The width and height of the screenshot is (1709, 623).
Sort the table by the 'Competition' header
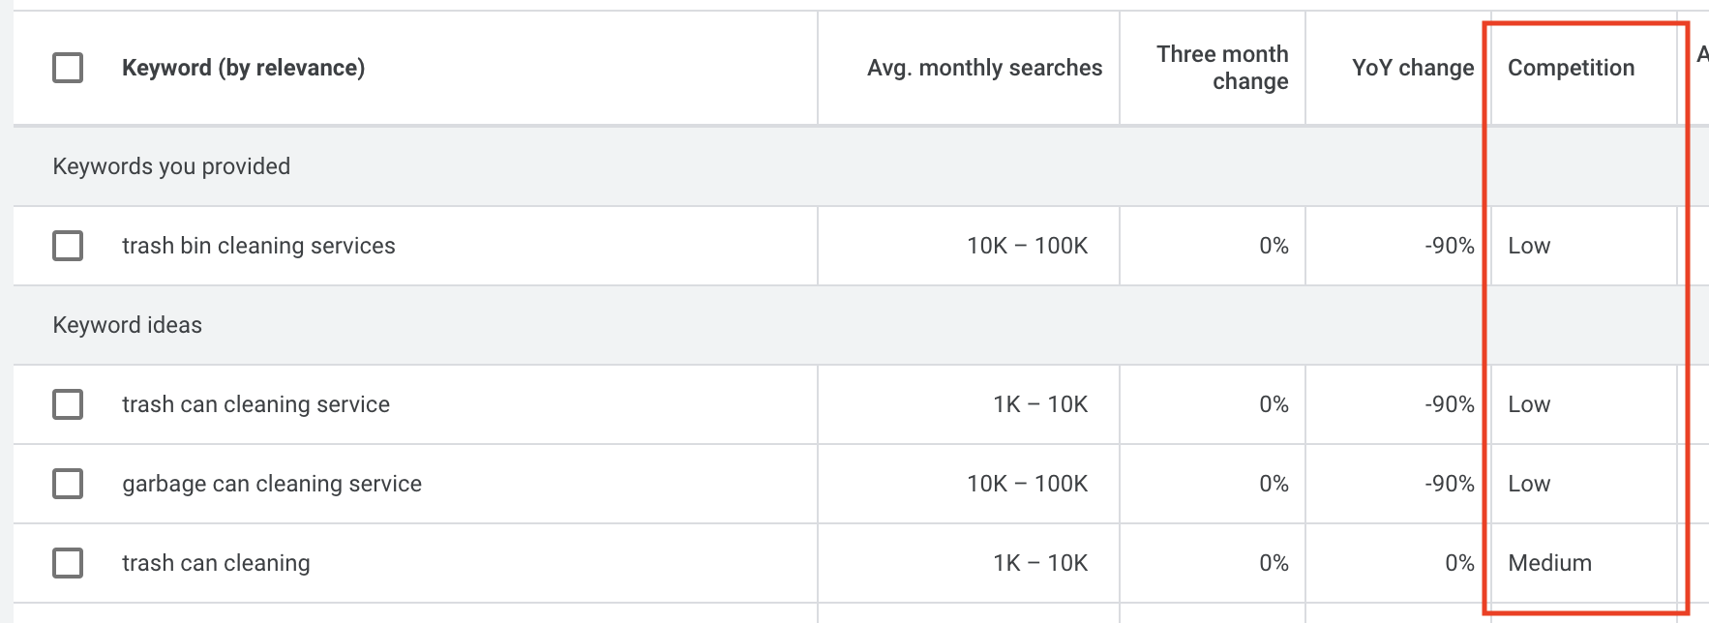[1571, 68]
